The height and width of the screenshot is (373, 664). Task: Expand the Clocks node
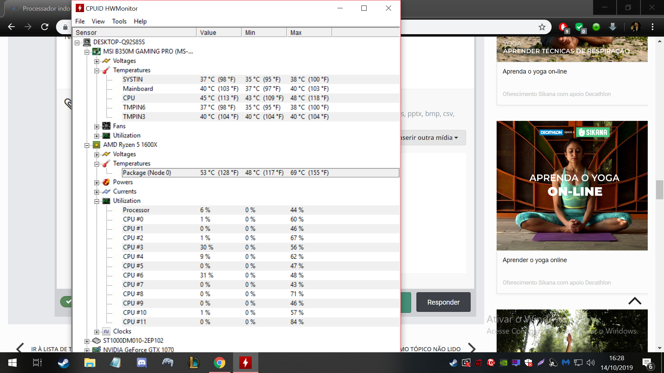tap(97, 332)
